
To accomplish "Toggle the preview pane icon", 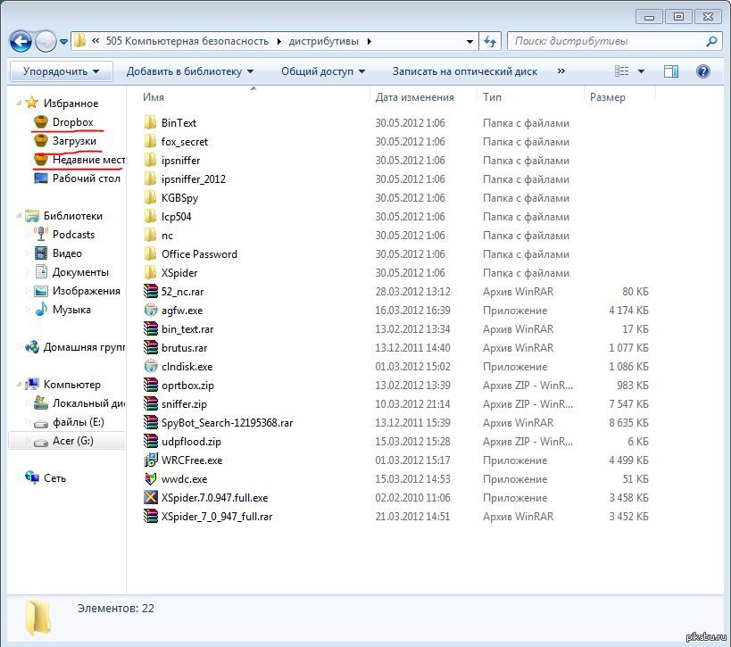I will [671, 71].
